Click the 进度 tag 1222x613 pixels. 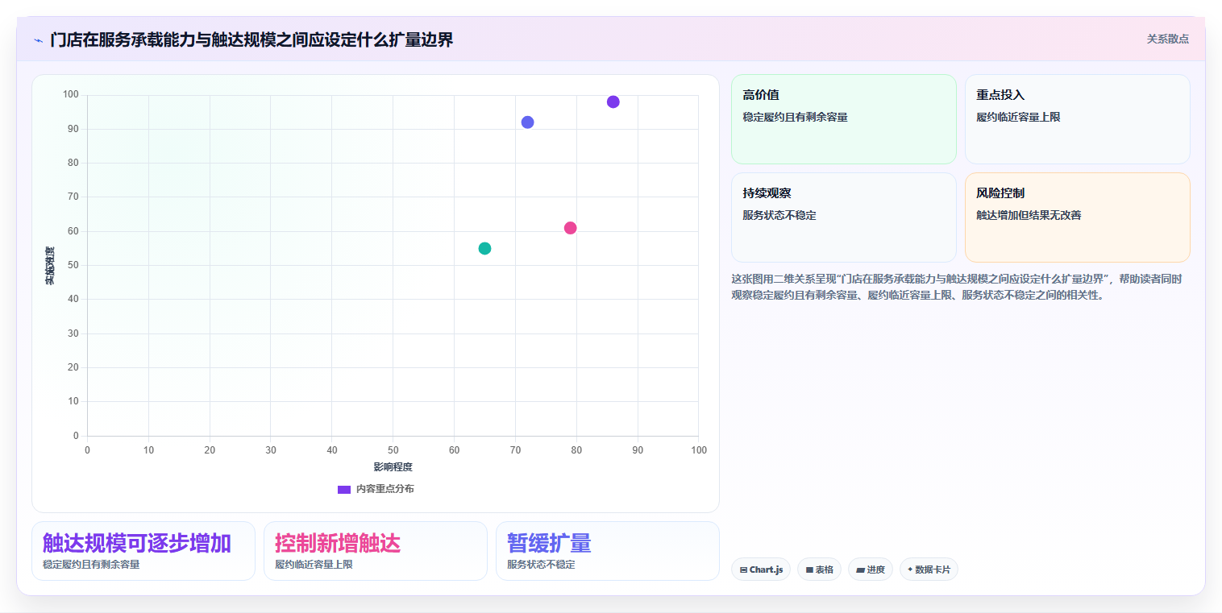tap(871, 570)
